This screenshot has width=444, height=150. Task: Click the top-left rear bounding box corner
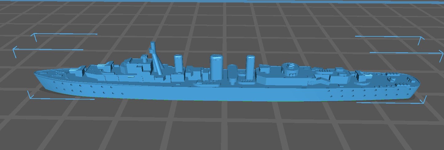34,36
